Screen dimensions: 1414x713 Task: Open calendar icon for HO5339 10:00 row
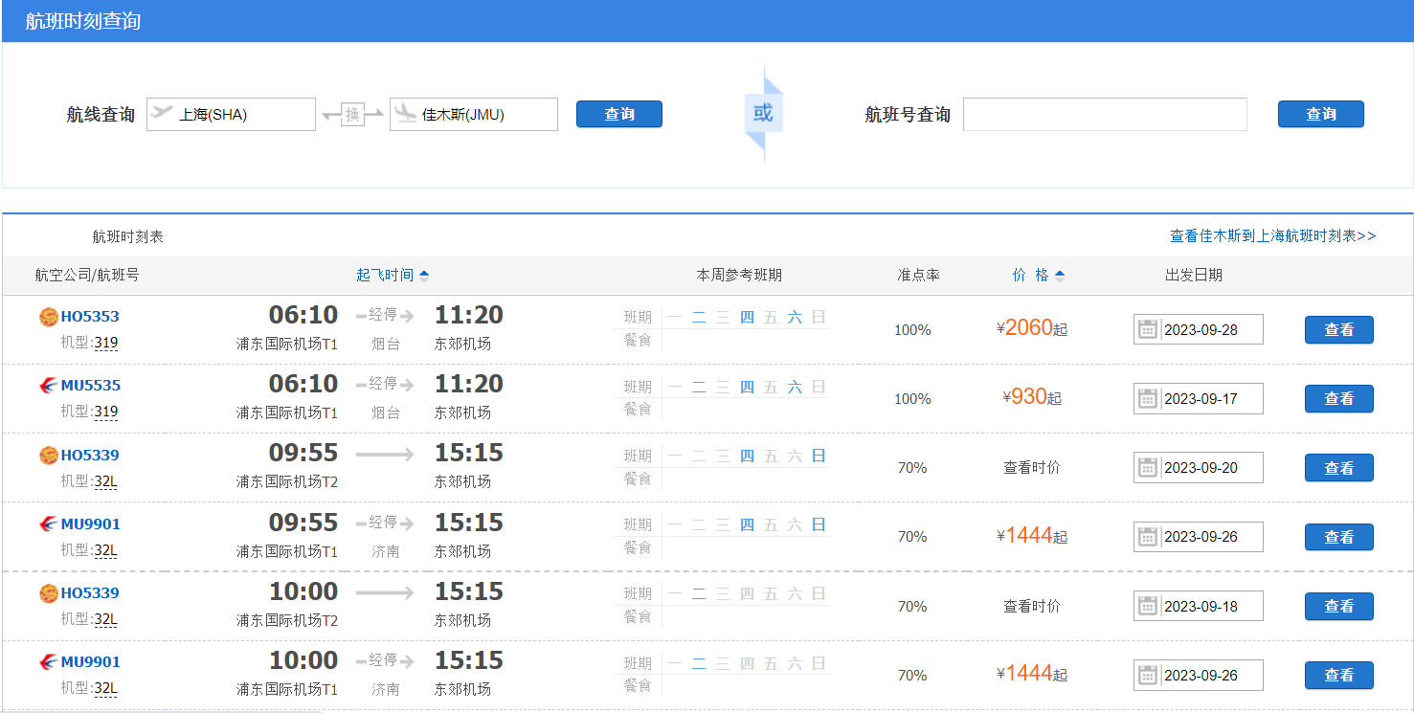(x=1148, y=606)
